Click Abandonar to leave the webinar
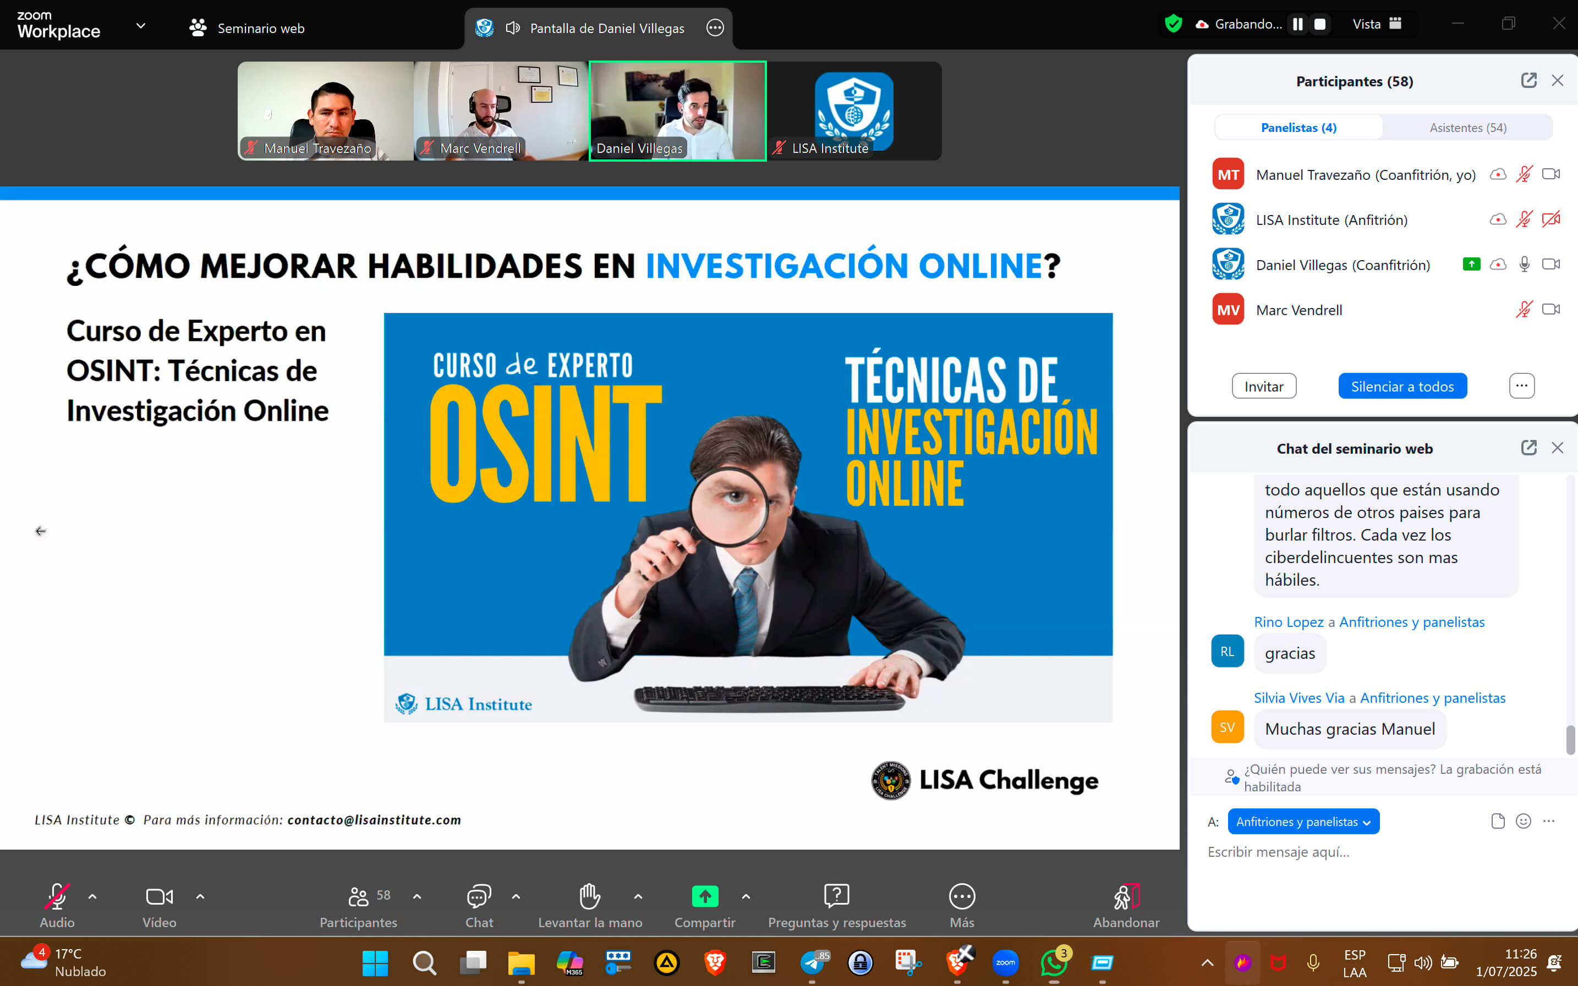This screenshot has height=986, width=1578. click(x=1126, y=905)
